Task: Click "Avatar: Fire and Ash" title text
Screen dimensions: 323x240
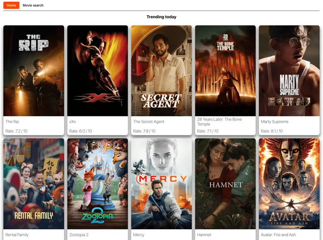Action: tap(278, 235)
